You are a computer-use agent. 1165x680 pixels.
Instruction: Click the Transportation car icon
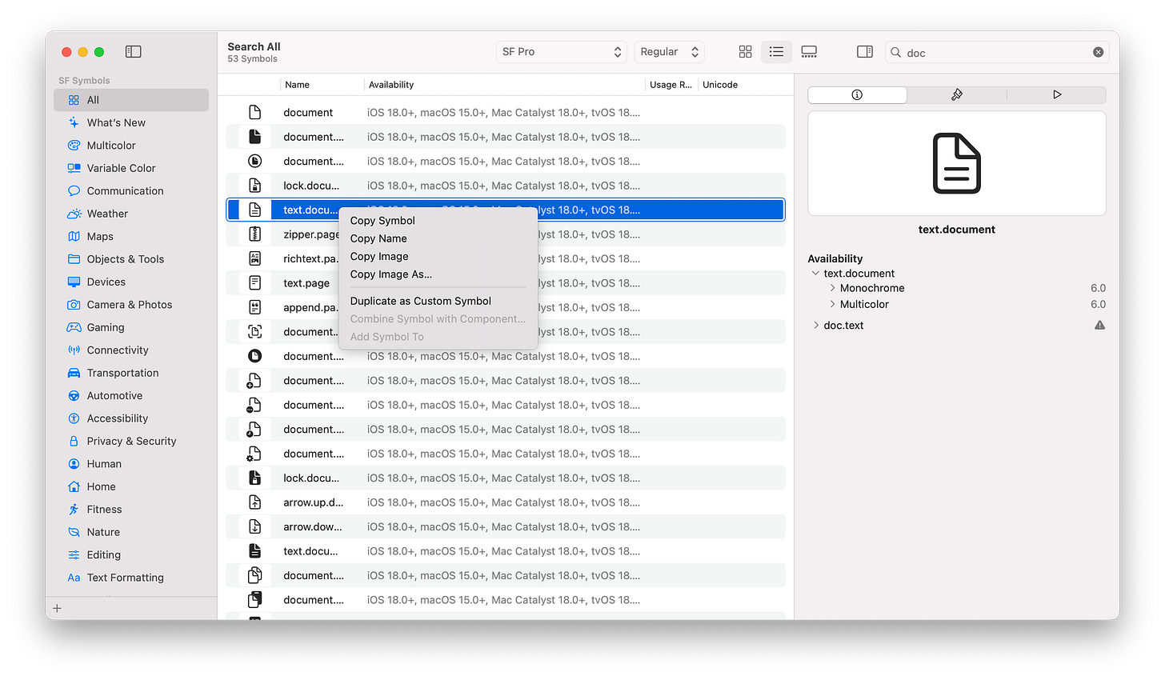(74, 374)
